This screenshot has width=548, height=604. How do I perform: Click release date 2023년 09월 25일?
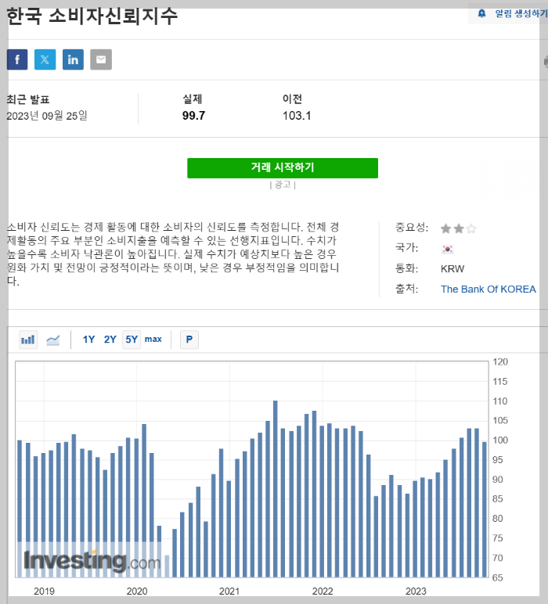click(47, 116)
